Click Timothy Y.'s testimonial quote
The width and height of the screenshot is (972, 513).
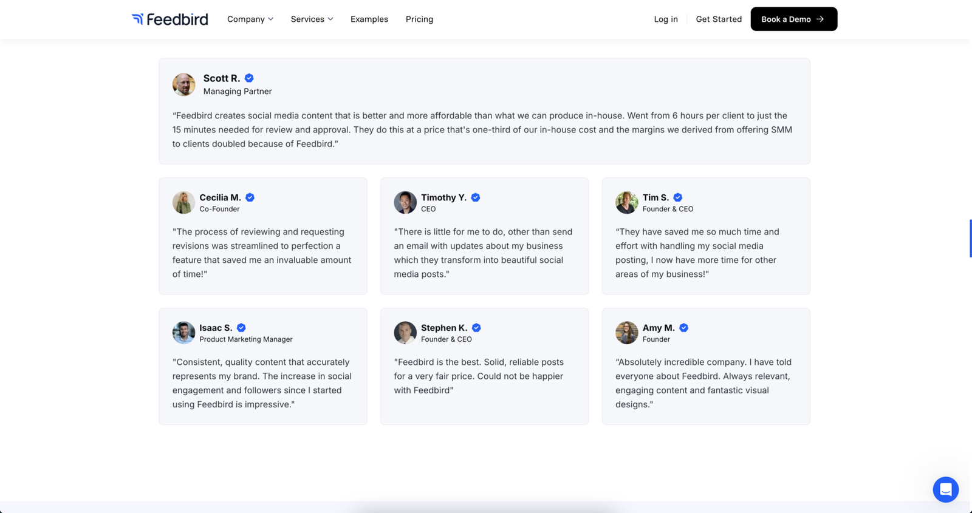coord(484,253)
